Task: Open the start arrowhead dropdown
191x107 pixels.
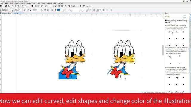Action: click(x=70, y=10)
